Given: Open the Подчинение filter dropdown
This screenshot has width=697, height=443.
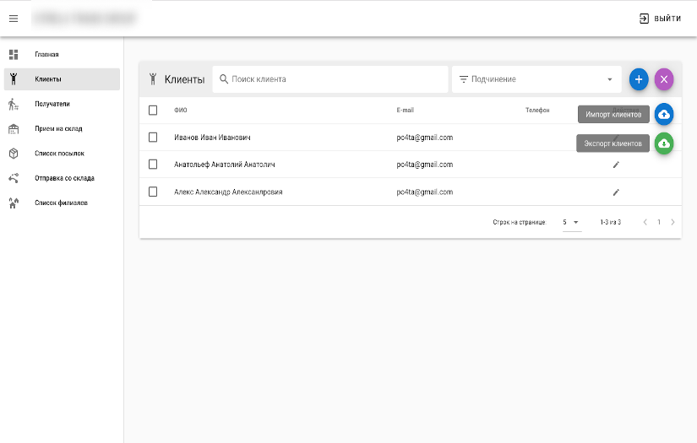Looking at the screenshot, I should (536, 79).
